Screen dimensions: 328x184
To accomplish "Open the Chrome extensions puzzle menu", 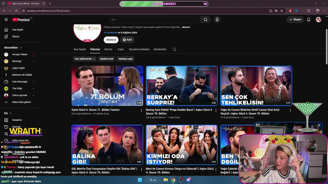I will tap(309, 11).
